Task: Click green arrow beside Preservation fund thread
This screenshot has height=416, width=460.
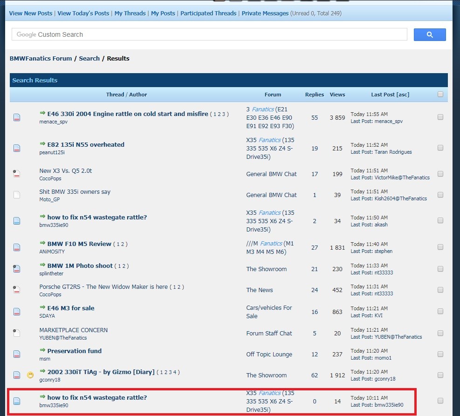Action: [x=42, y=350]
